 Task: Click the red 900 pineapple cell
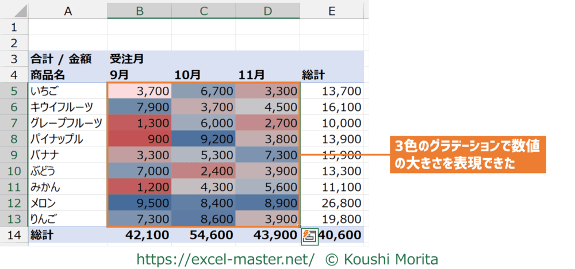pos(139,139)
